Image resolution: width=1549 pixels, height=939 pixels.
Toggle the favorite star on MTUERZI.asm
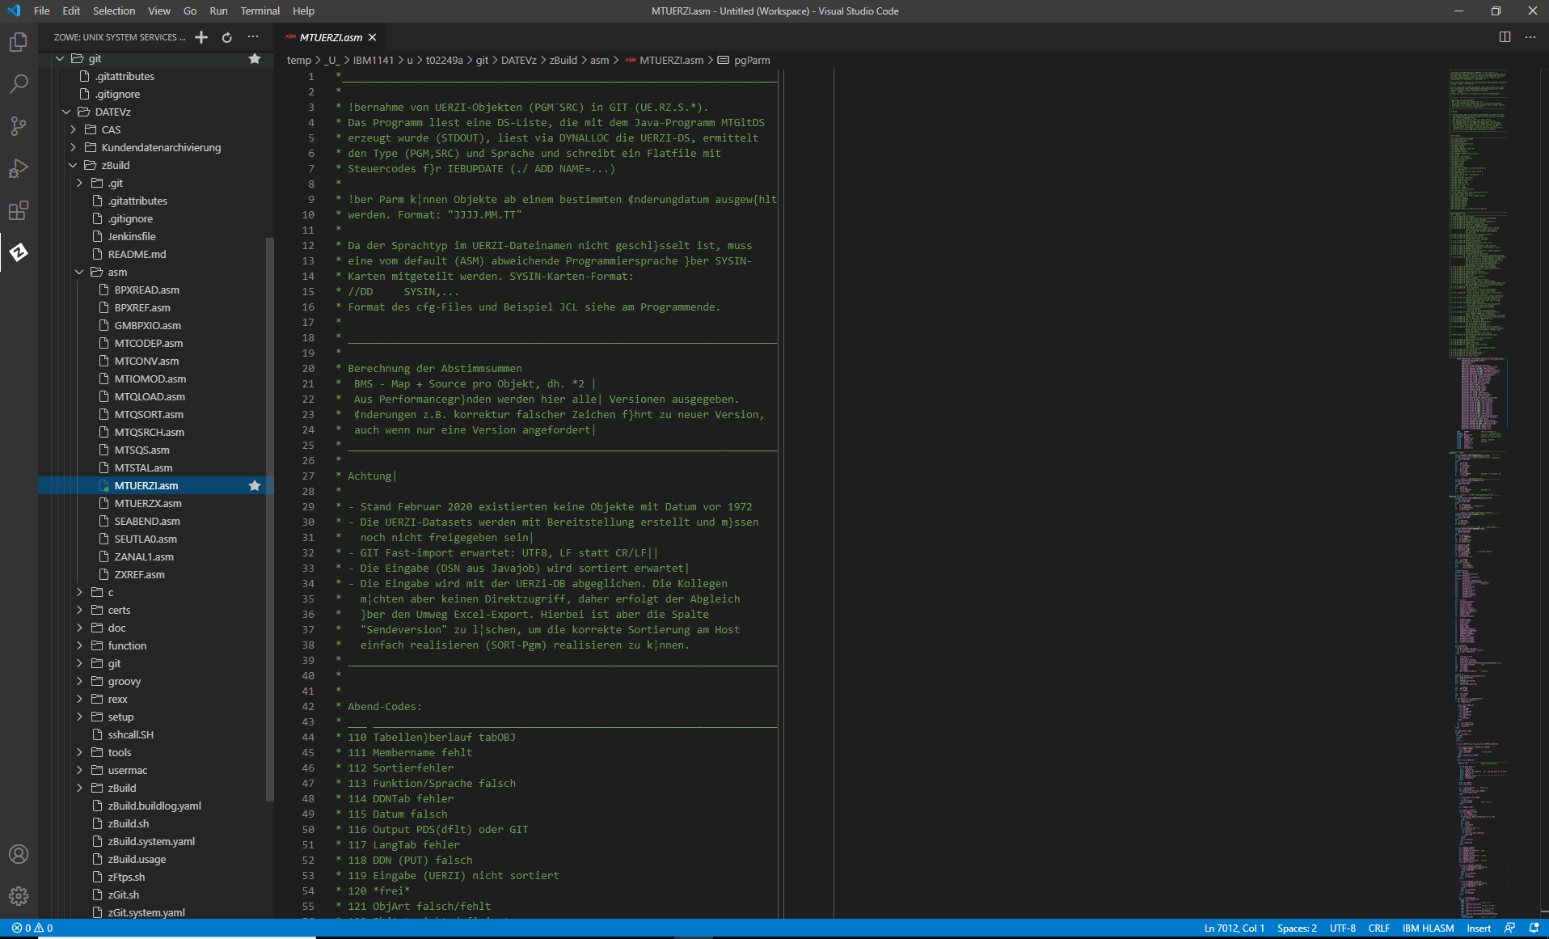255,485
